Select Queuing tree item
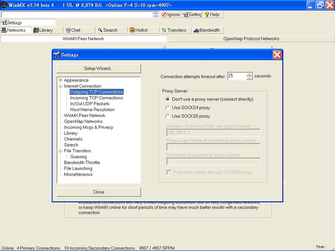The width and height of the screenshot is (335, 251). 78,157
